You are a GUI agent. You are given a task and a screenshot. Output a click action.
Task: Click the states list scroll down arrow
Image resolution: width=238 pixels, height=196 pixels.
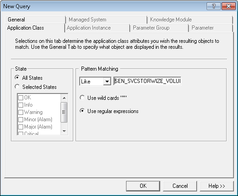pos(64,131)
